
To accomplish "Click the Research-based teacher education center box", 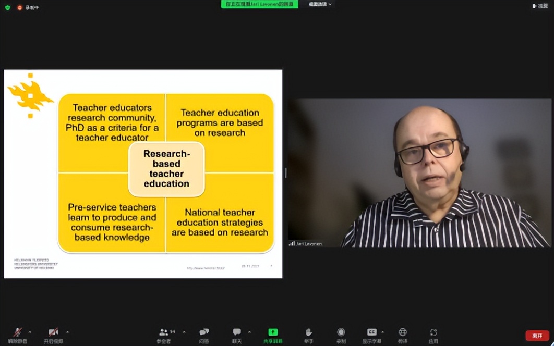I will [x=166, y=169].
